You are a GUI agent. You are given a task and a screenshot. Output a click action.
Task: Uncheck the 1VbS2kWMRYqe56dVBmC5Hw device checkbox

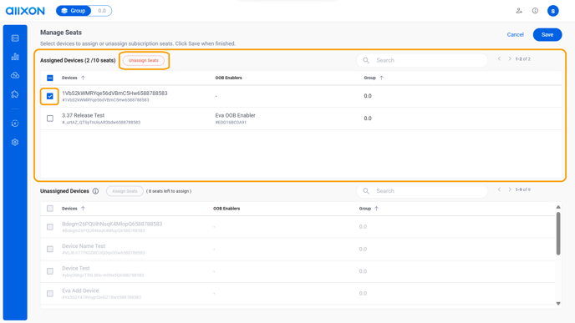50,96
